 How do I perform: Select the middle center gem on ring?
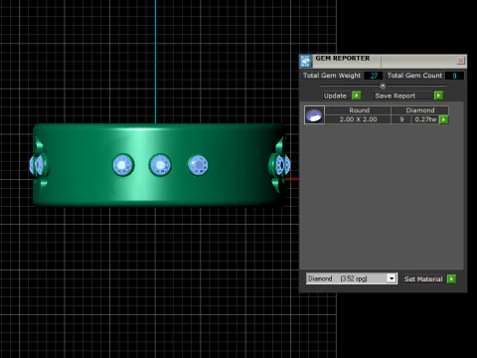pyautogui.click(x=160, y=165)
